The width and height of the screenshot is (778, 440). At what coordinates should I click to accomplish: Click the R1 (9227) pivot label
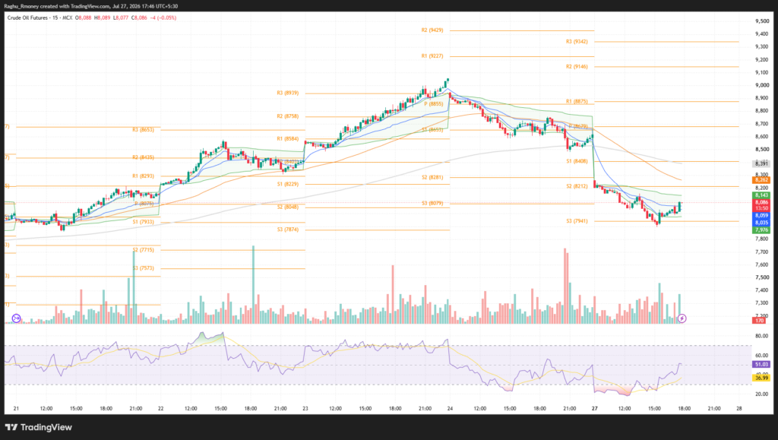pos(432,56)
